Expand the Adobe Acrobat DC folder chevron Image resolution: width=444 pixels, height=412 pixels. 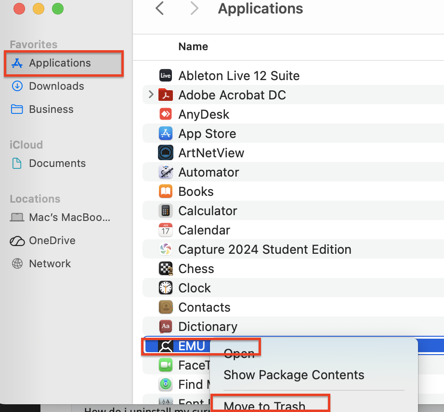pyautogui.click(x=151, y=95)
